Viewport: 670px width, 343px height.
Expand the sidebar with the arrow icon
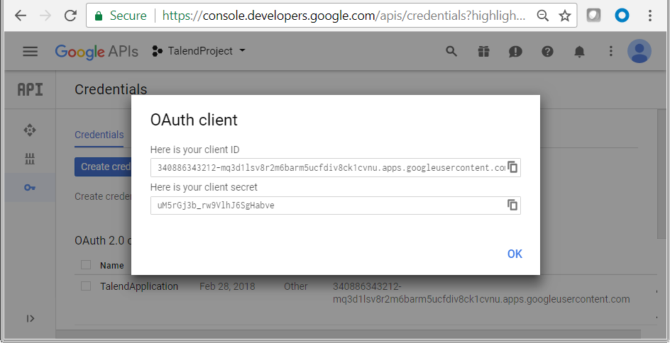pyautogui.click(x=31, y=318)
